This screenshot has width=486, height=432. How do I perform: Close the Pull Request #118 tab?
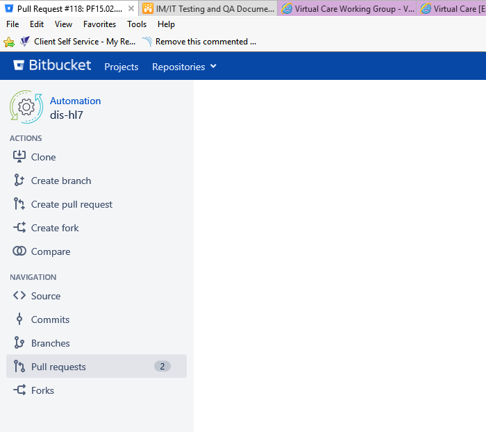point(131,9)
